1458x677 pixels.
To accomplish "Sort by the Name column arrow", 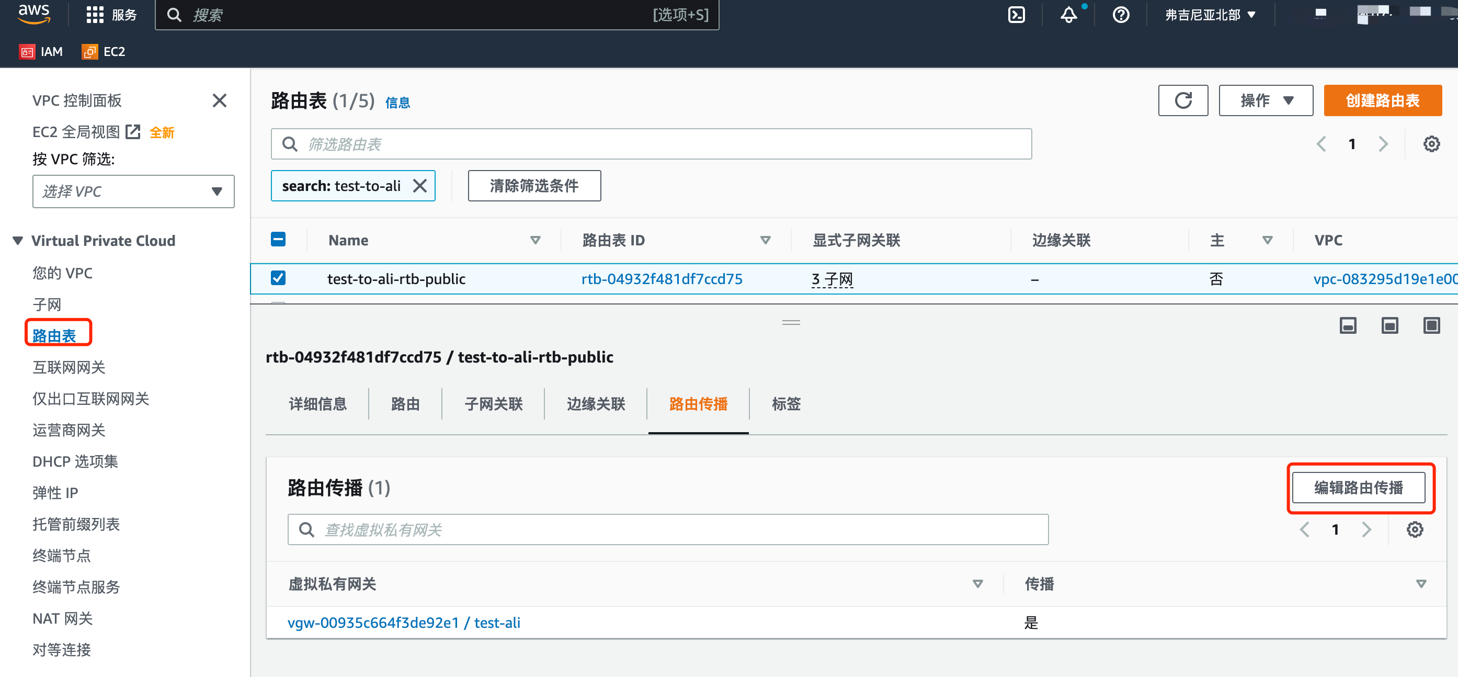I will point(535,241).
